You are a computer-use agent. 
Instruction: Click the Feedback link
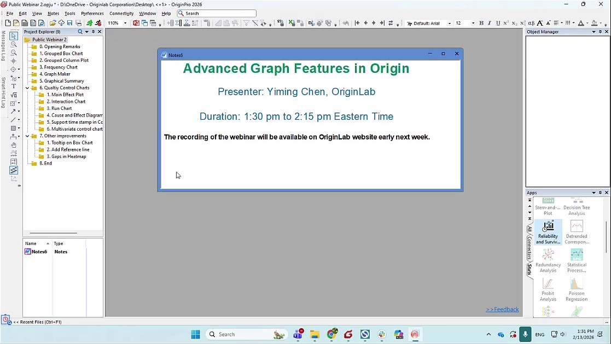pos(502,309)
